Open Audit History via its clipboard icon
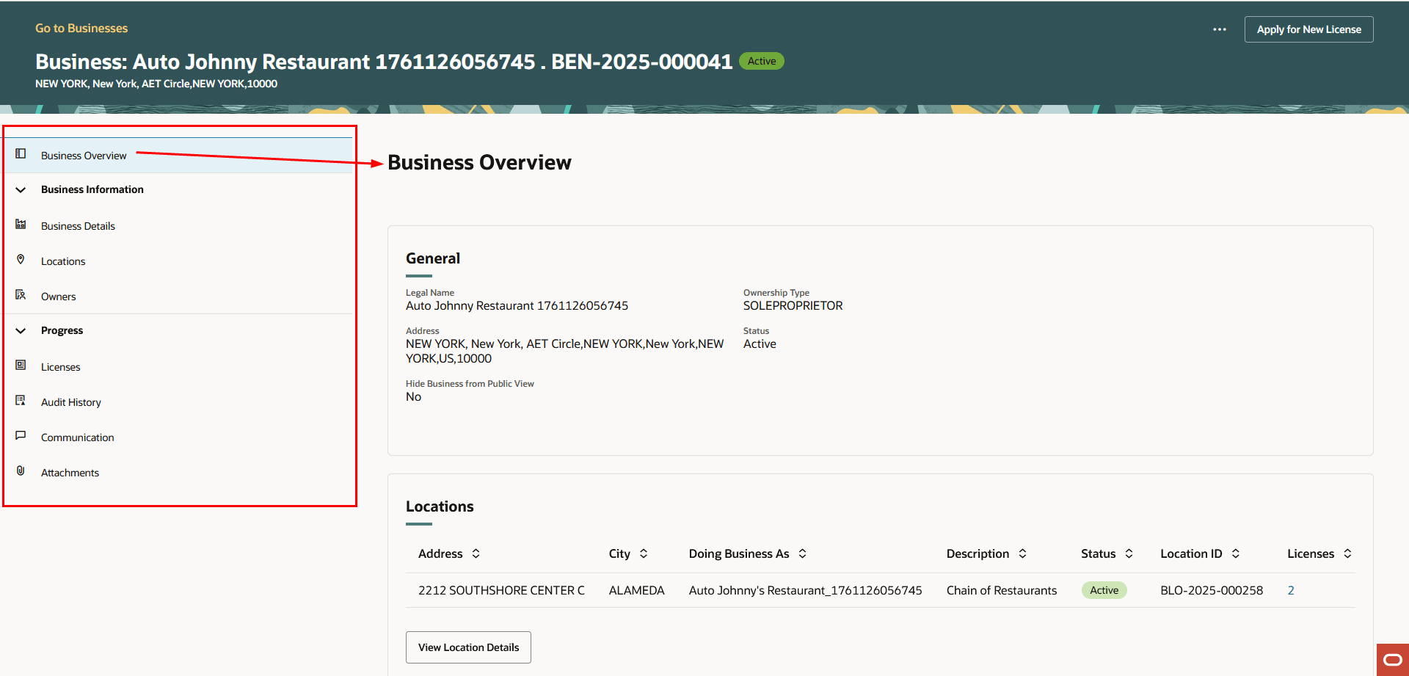Image resolution: width=1409 pixels, height=676 pixels. pyautogui.click(x=20, y=401)
